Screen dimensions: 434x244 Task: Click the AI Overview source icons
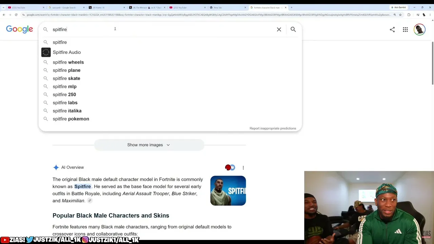point(230,167)
